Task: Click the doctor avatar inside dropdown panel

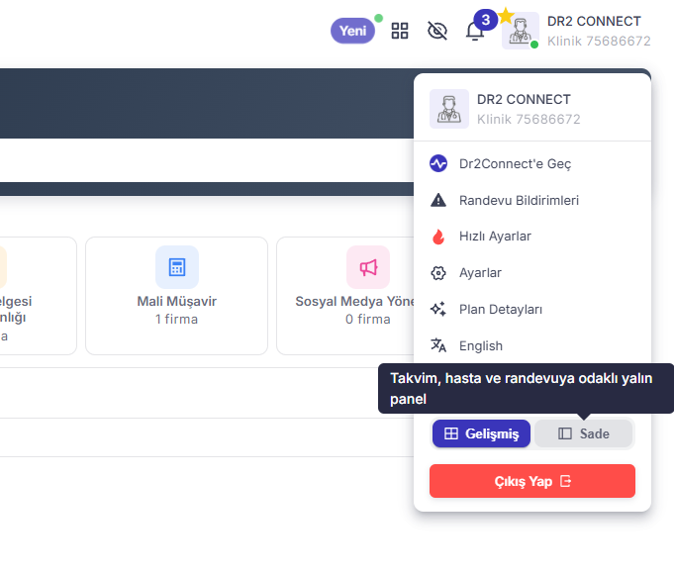Action: 449,109
